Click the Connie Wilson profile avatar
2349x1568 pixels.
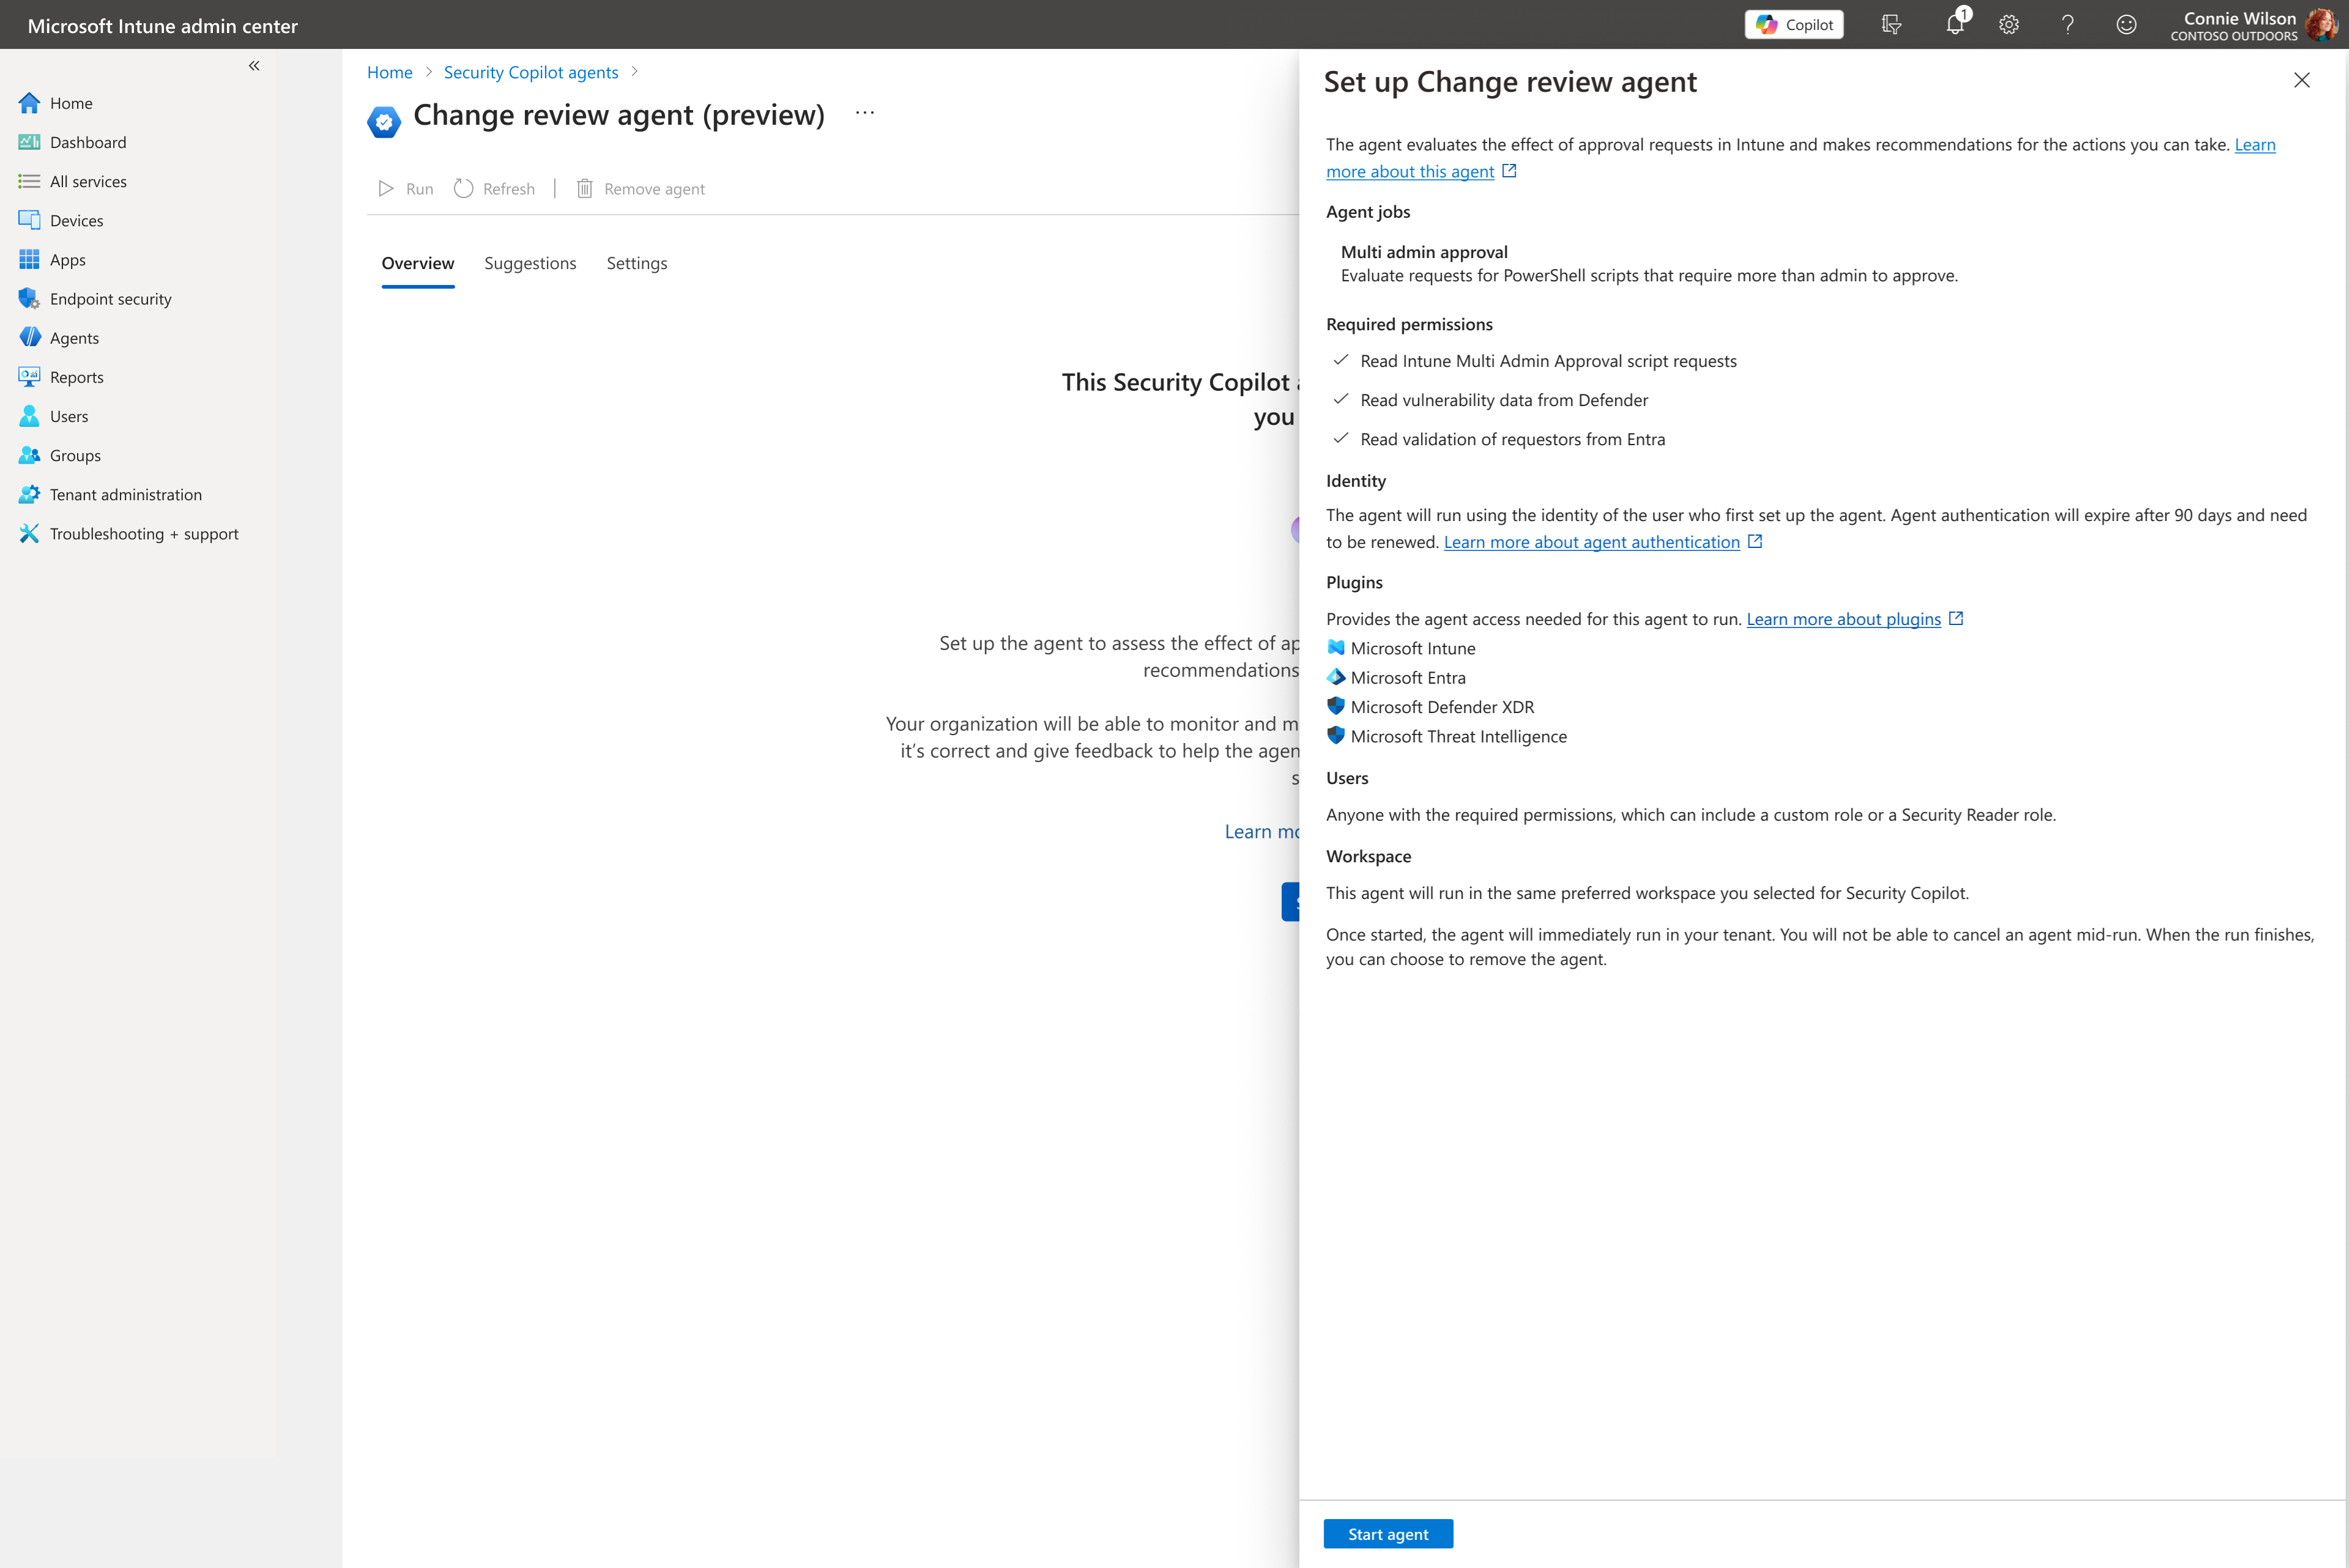pos(2324,24)
